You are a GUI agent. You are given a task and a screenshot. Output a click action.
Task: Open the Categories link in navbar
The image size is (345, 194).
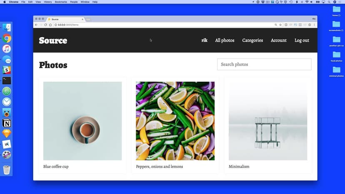252,40
